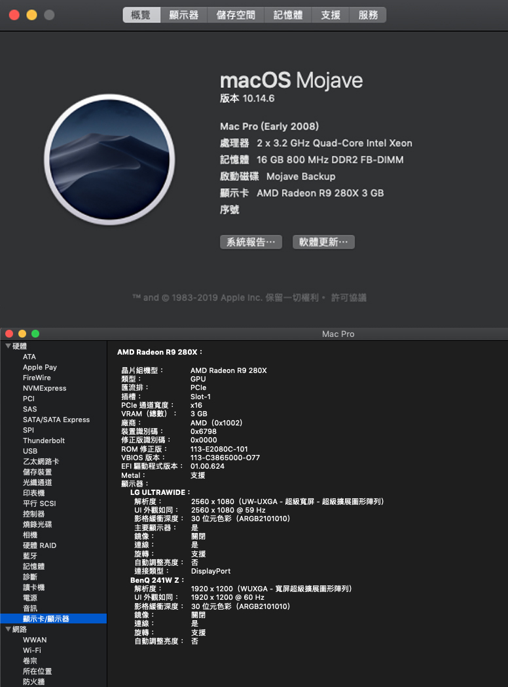Image resolution: width=508 pixels, height=687 pixels.
Task: Select 乙太網路卡 in the sidebar
Action: 41,461
